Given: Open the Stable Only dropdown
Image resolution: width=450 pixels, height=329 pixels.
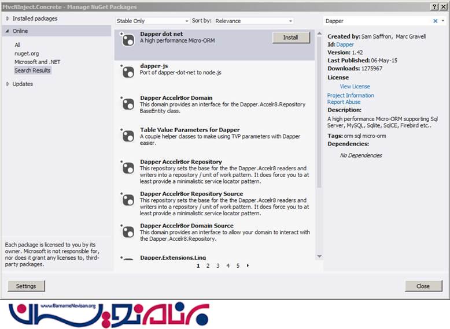Looking at the screenshot, I should [151, 21].
